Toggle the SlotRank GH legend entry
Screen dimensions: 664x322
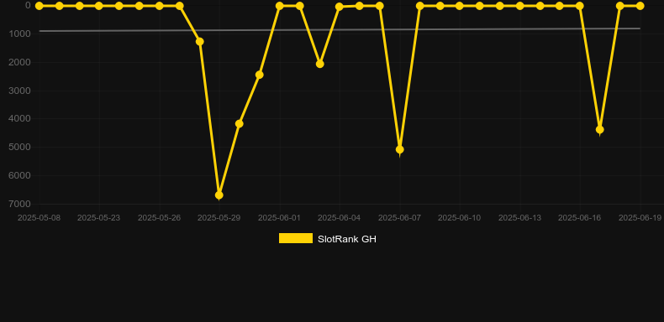327,239
